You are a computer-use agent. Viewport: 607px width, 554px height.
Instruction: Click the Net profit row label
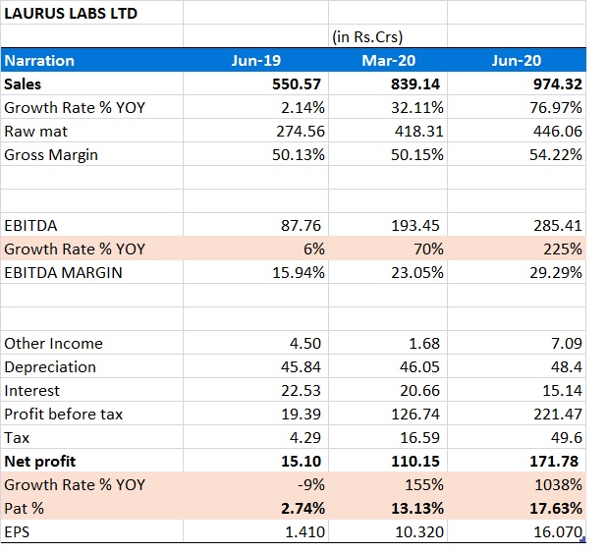[x=91, y=462]
